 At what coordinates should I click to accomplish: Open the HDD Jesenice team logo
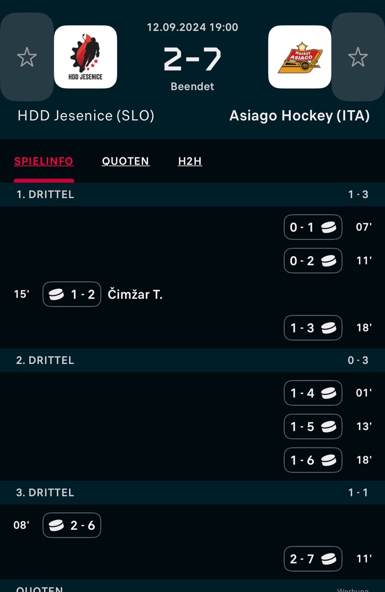[85, 57]
